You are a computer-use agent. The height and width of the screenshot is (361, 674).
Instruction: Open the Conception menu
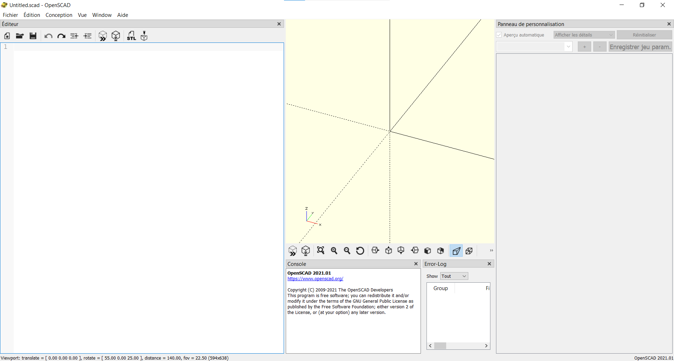tap(59, 15)
